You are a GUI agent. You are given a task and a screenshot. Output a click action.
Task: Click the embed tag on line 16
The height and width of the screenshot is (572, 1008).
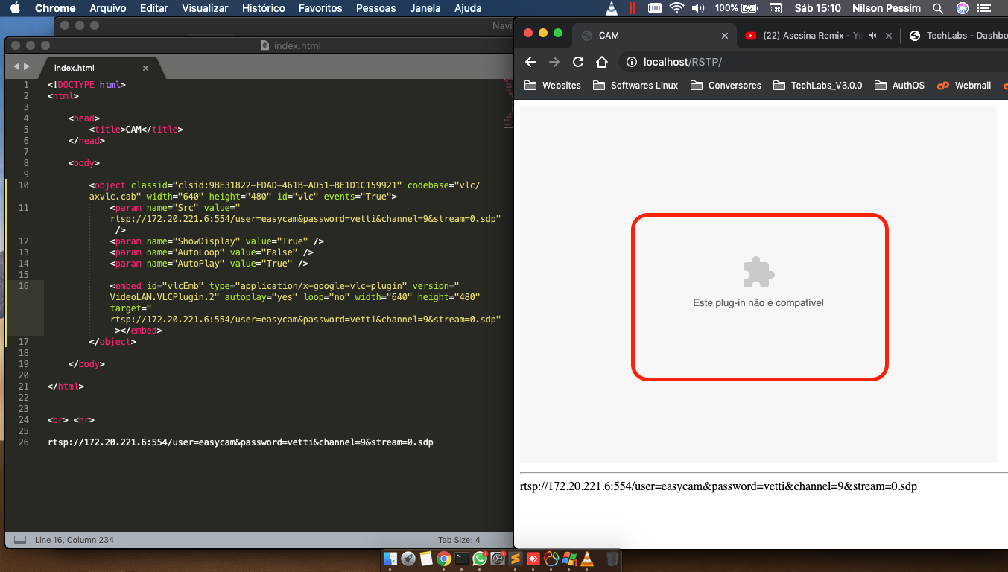click(128, 285)
